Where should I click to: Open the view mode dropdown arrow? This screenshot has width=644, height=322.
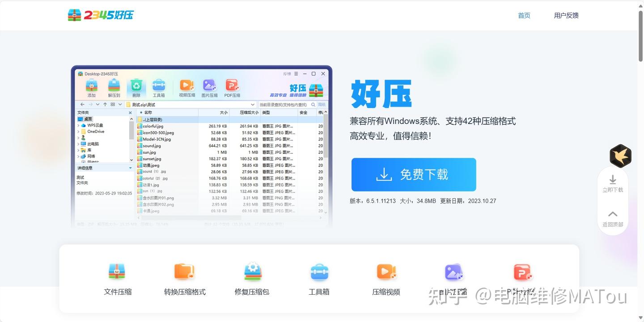120,104
